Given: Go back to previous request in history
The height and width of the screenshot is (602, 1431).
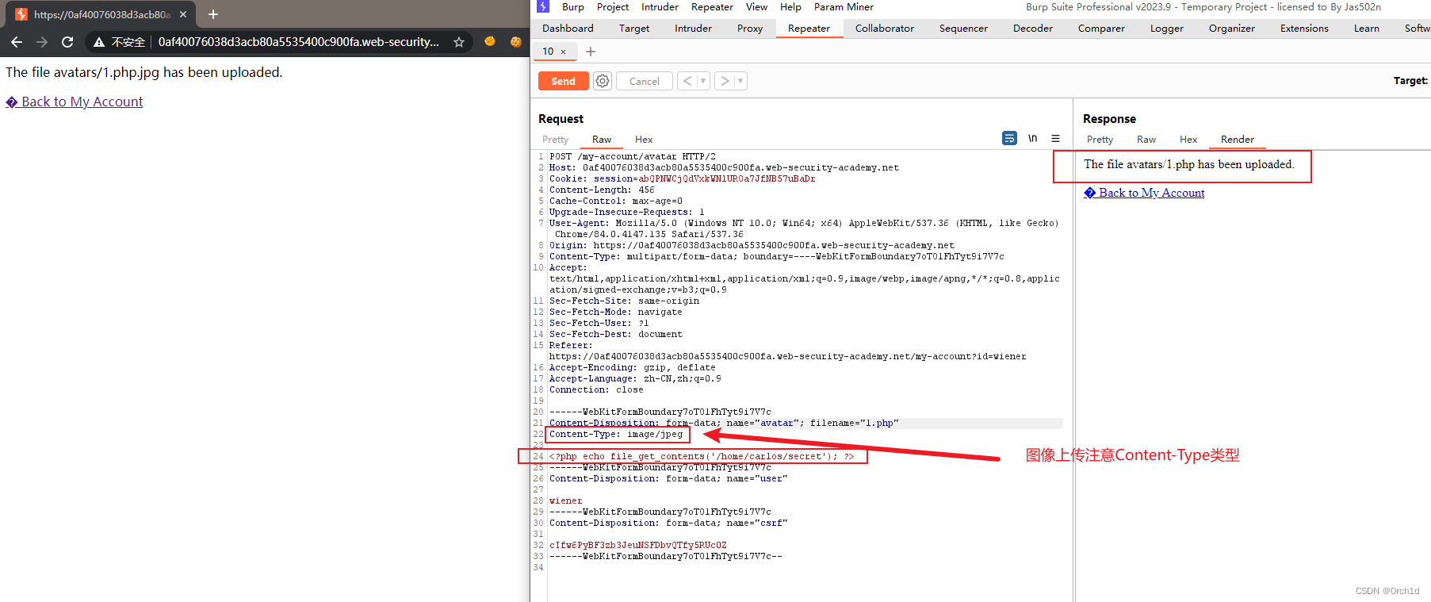Looking at the screenshot, I should tap(687, 81).
